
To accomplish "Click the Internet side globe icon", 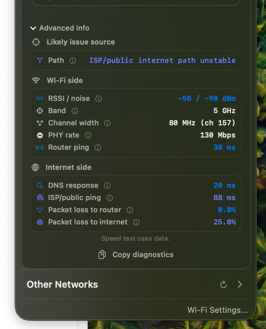I will point(36,167).
